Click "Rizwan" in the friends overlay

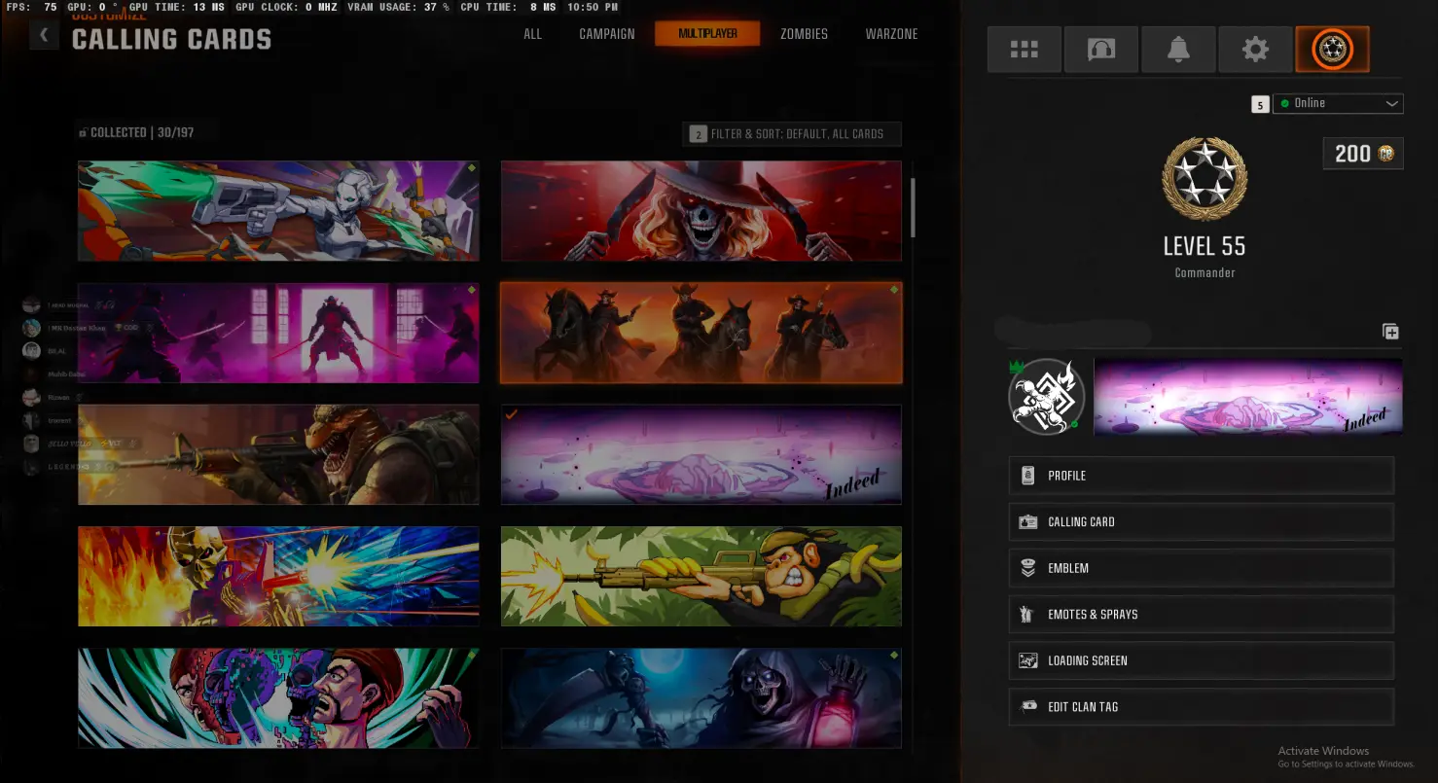[59, 397]
